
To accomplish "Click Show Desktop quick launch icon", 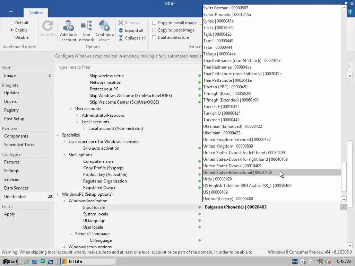I will [34, 262].
